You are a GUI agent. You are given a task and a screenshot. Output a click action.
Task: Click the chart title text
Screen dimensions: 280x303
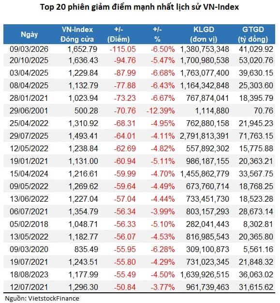click(x=140, y=7)
